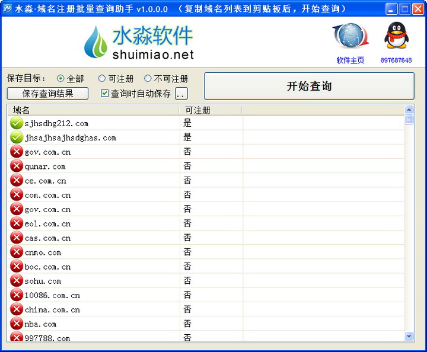Click red X icon beside ce.com.cn

17,180
